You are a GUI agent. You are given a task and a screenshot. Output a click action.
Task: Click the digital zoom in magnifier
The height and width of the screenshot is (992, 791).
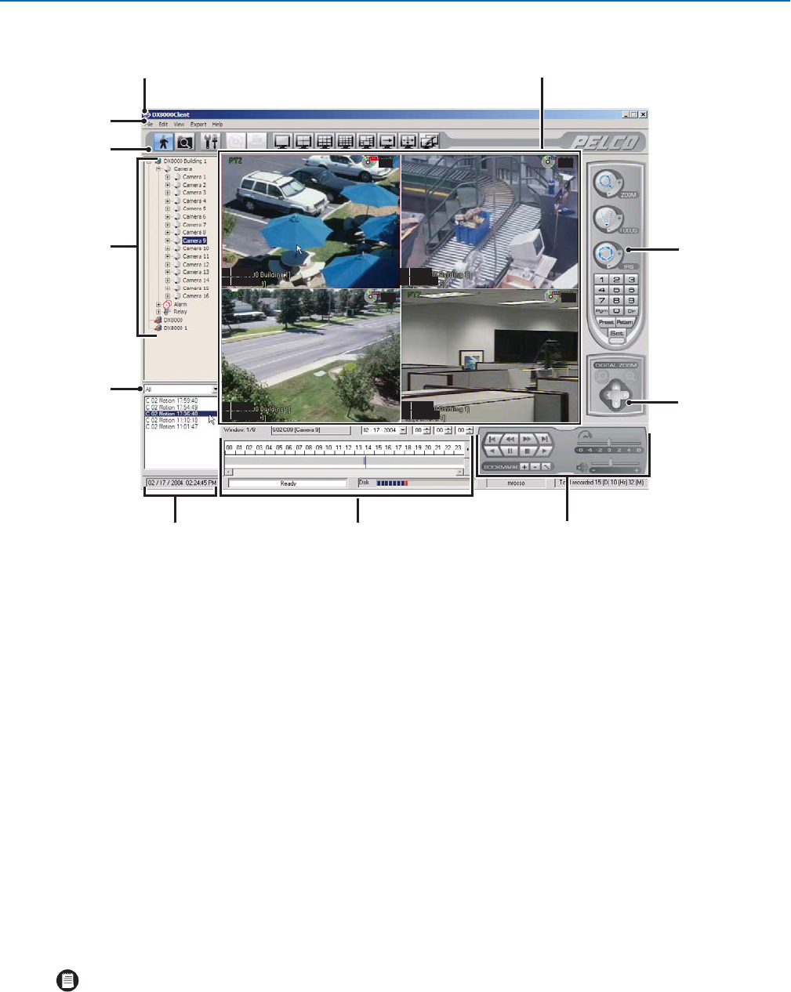click(630, 377)
